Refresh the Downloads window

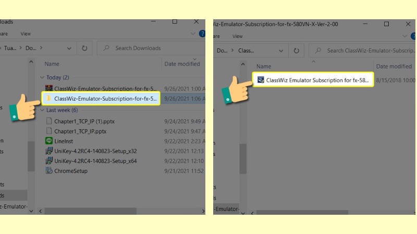(x=84, y=48)
